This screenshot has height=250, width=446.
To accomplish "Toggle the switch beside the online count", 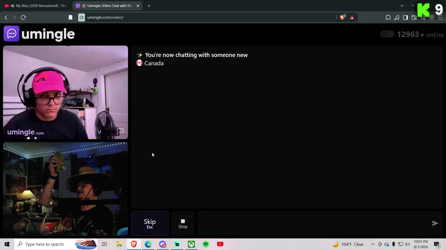I will click(387, 34).
